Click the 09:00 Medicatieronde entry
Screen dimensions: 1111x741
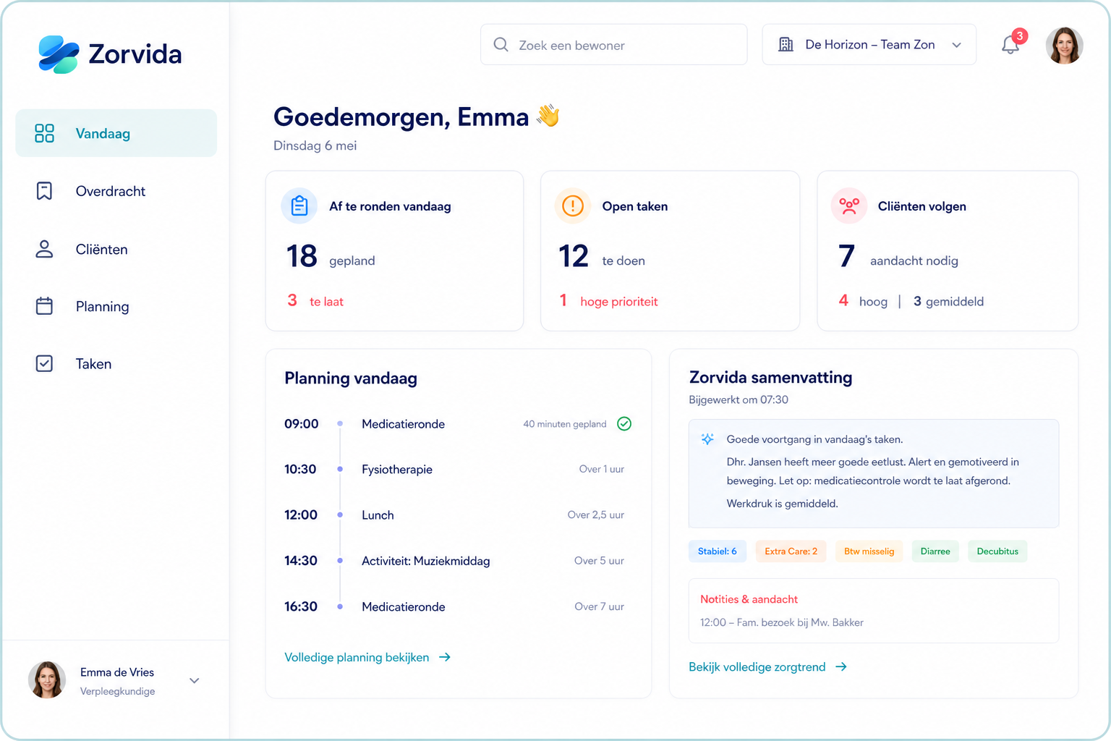(458, 424)
